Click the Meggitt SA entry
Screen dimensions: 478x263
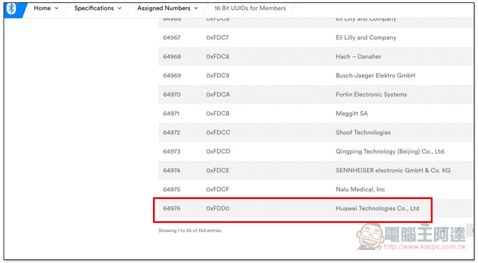click(351, 114)
